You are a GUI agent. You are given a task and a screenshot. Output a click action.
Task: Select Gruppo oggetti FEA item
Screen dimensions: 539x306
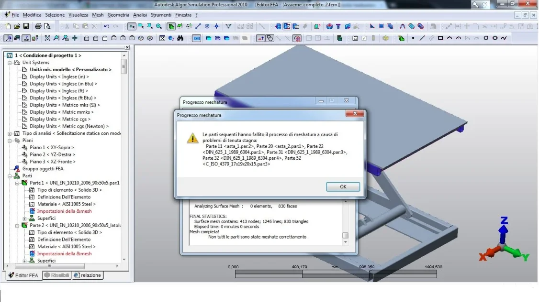coord(43,169)
